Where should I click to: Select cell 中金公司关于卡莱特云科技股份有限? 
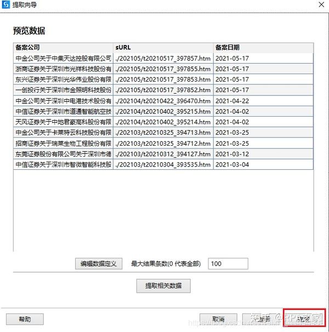[x=63, y=133]
